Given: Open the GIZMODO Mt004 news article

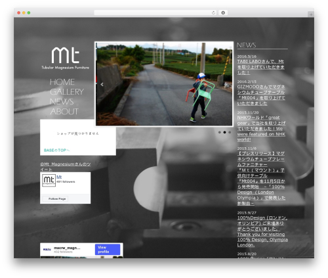Looking at the screenshot, I should coord(261,95).
